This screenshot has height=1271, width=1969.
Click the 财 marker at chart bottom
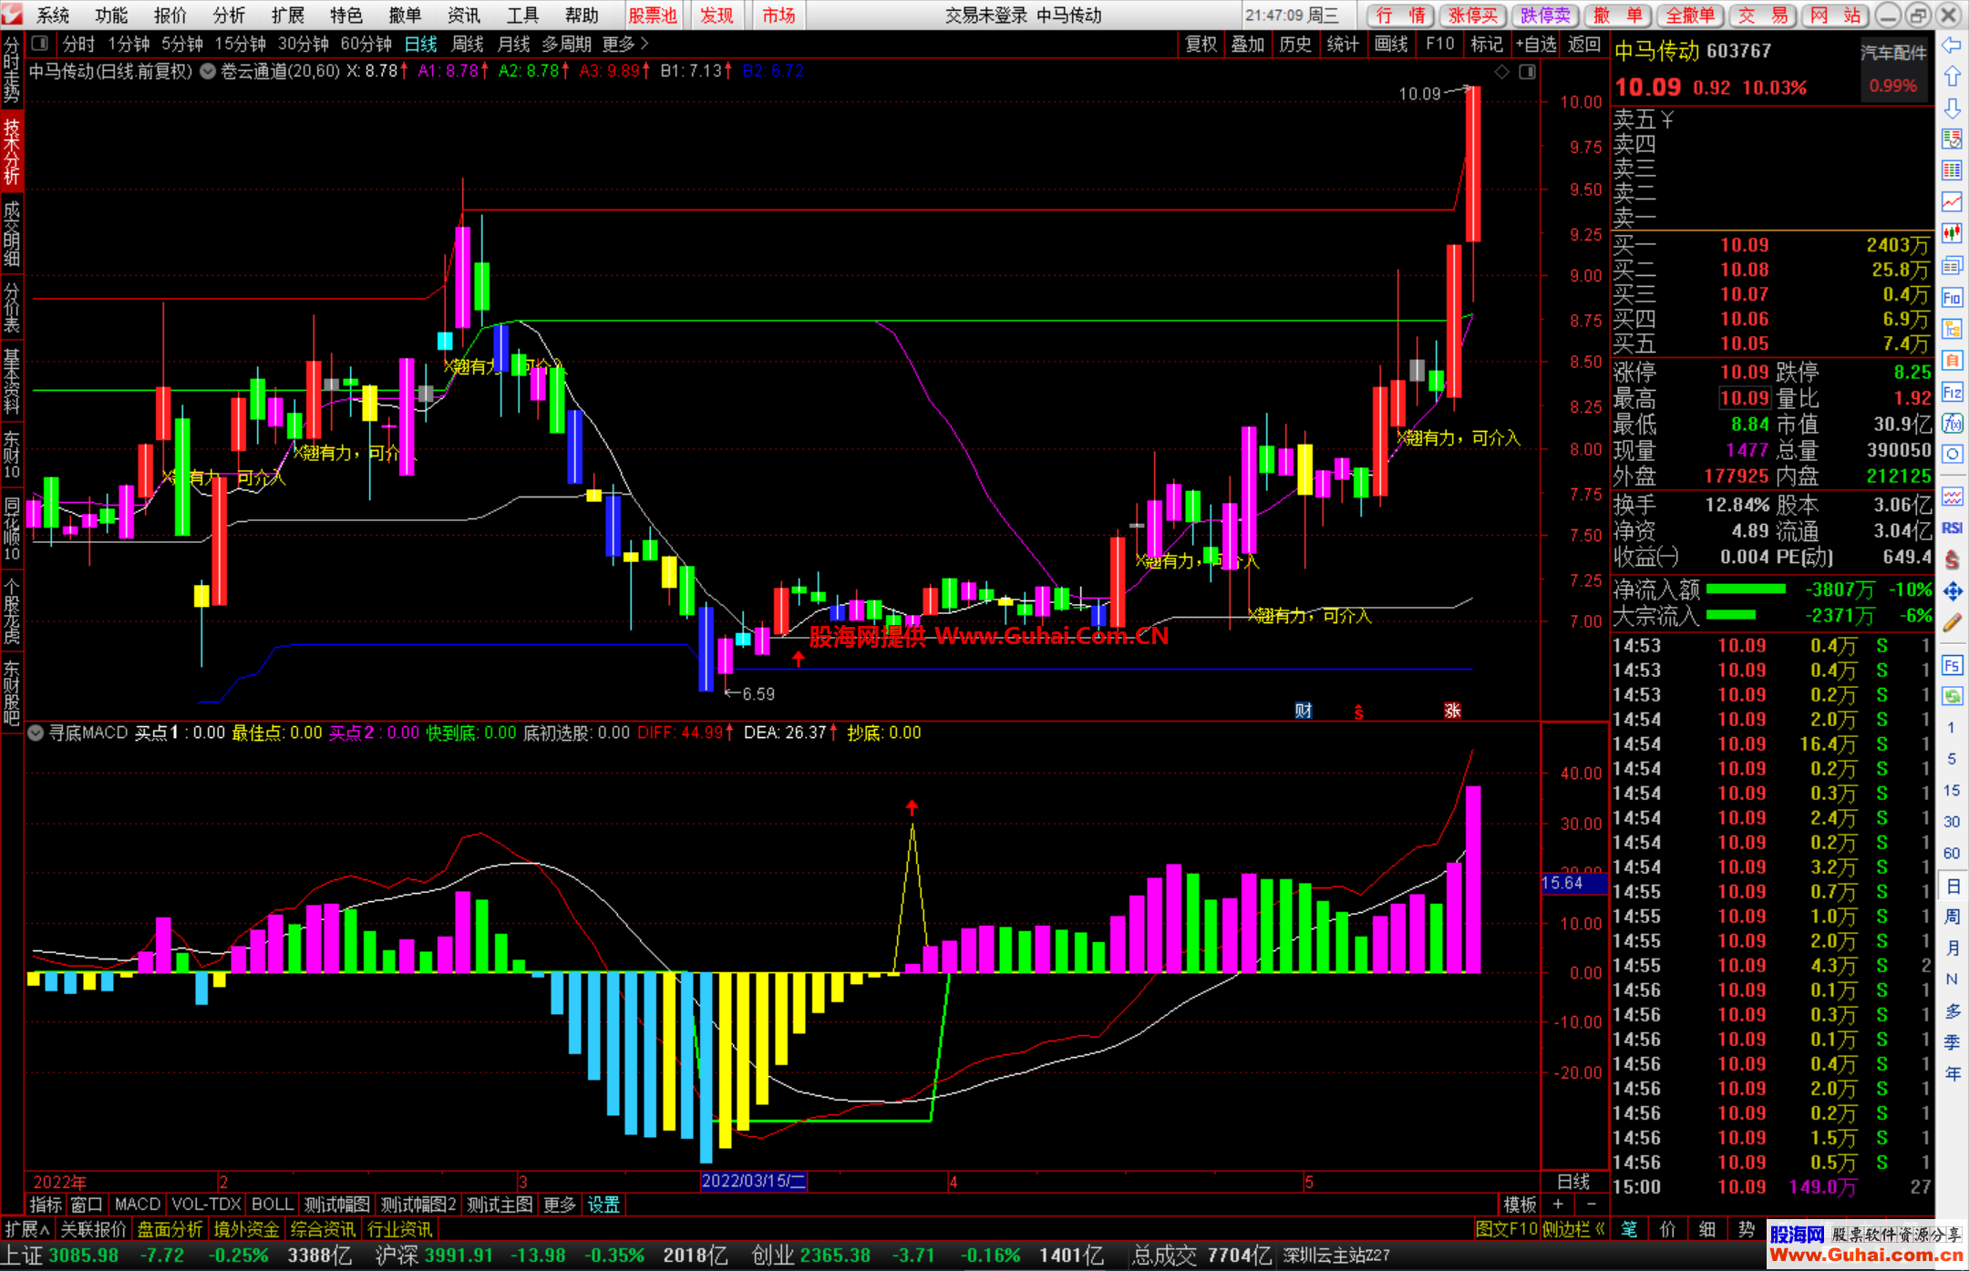pos(1304,711)
